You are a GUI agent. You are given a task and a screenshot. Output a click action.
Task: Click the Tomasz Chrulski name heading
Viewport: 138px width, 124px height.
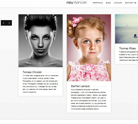click(x=32, y=72)
